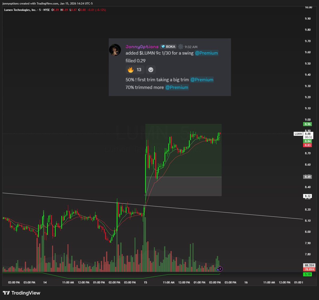
Task: Click the white 8.32 stop price label
Action: 308,196
